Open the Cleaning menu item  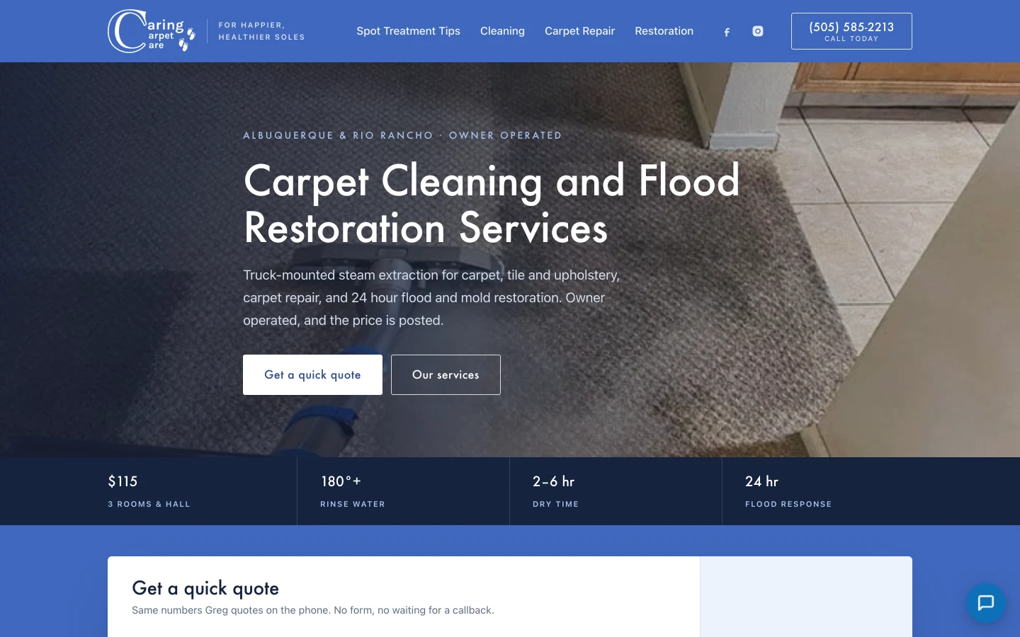(x=502, y=31)
